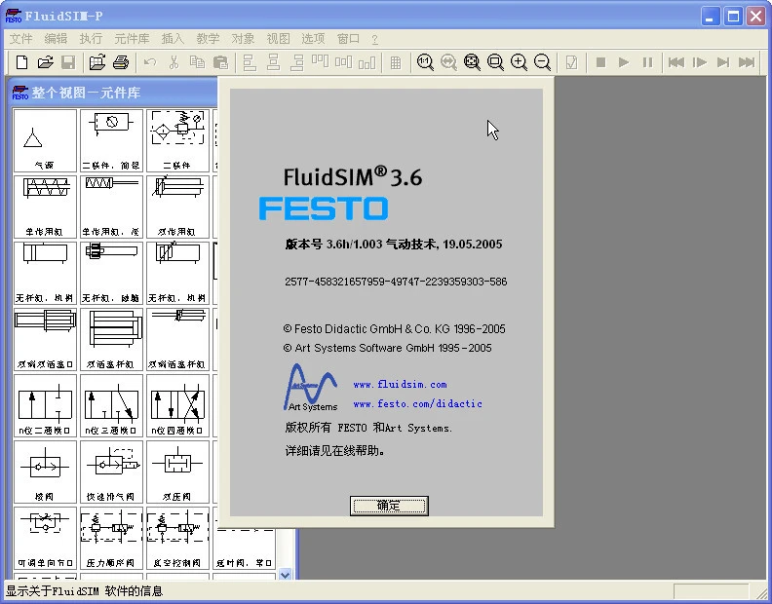Click the Stop simulation button
Image resolution: width=772 pixels, height=604 pixels.
tap(600, 62)
